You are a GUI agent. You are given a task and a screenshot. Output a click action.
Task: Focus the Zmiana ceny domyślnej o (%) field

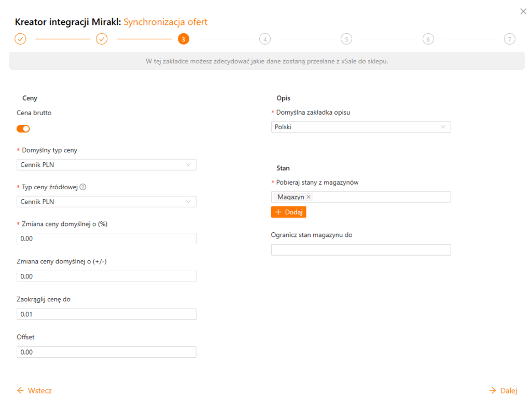tap(106, 239)
